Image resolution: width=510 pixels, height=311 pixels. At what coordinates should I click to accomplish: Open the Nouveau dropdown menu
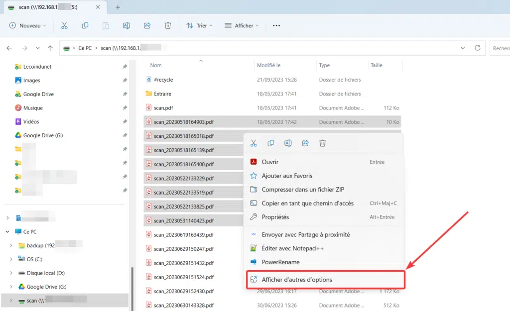(x=28, y=25)
